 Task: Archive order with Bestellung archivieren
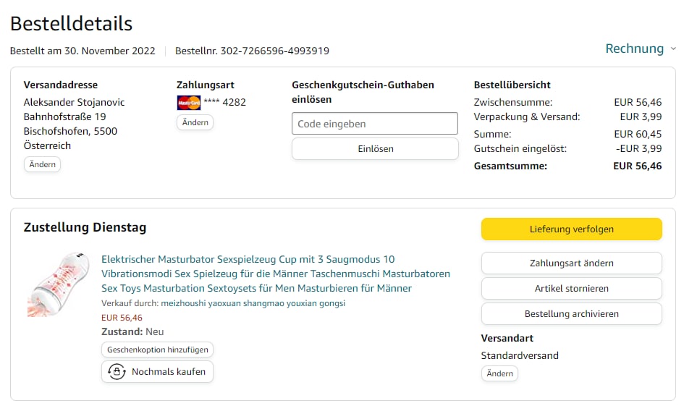[571, 314]
